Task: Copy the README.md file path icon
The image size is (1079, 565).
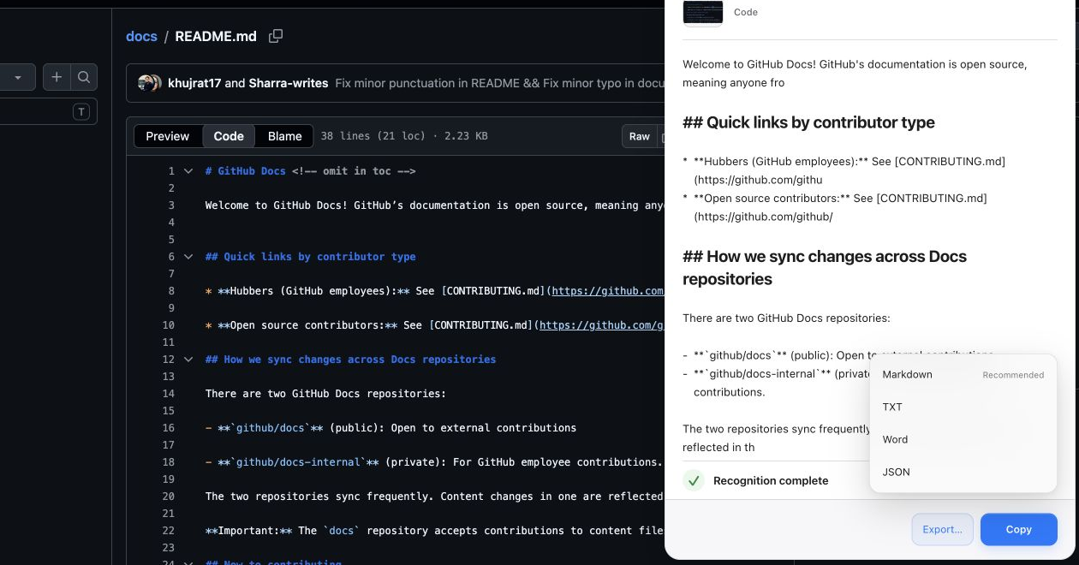Action: 276,36
